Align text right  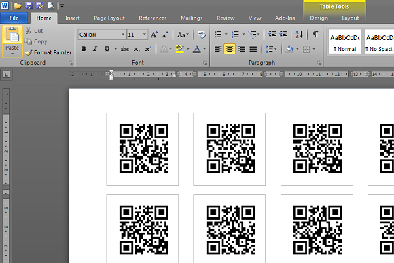pyautogui.click(x=242, y=49)
